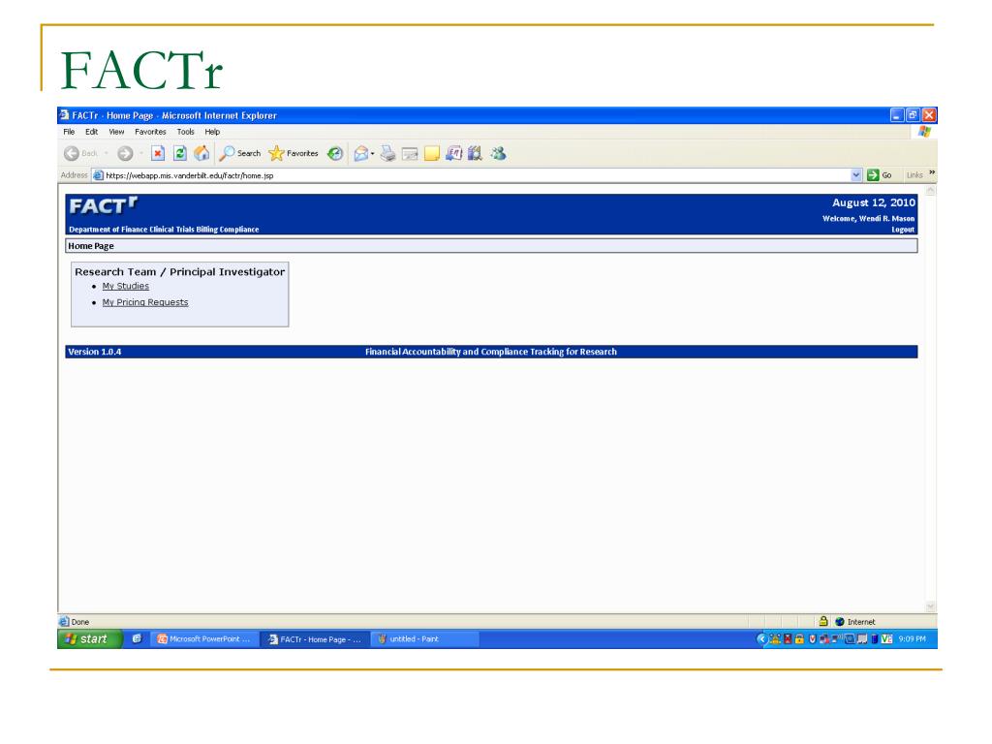992x744 pixels.
Task: Open the View menu
Action: tap(116, 132)
